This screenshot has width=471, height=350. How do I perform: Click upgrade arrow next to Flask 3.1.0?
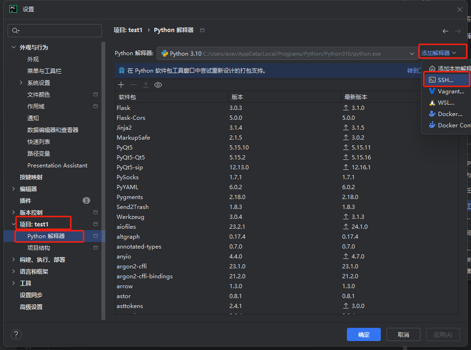tap(346, 108)
